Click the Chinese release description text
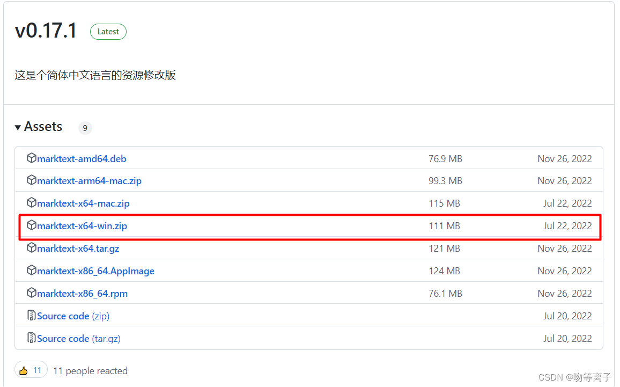This screenshot has height=387, width=620. coord(95,75)
